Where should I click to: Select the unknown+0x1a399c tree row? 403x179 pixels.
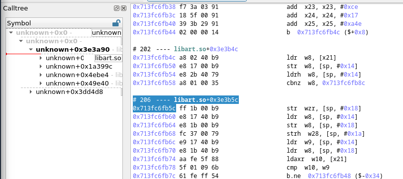coord(79,67)
